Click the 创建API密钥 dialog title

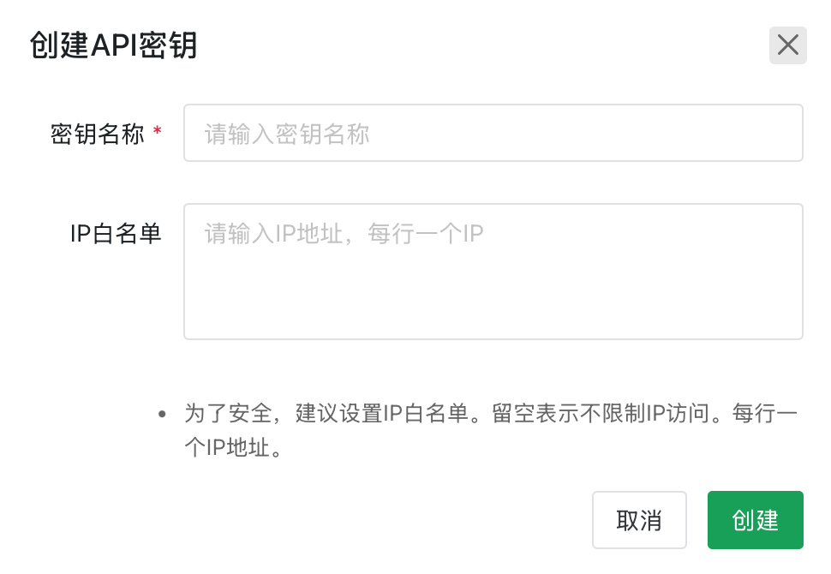[114, 45]
